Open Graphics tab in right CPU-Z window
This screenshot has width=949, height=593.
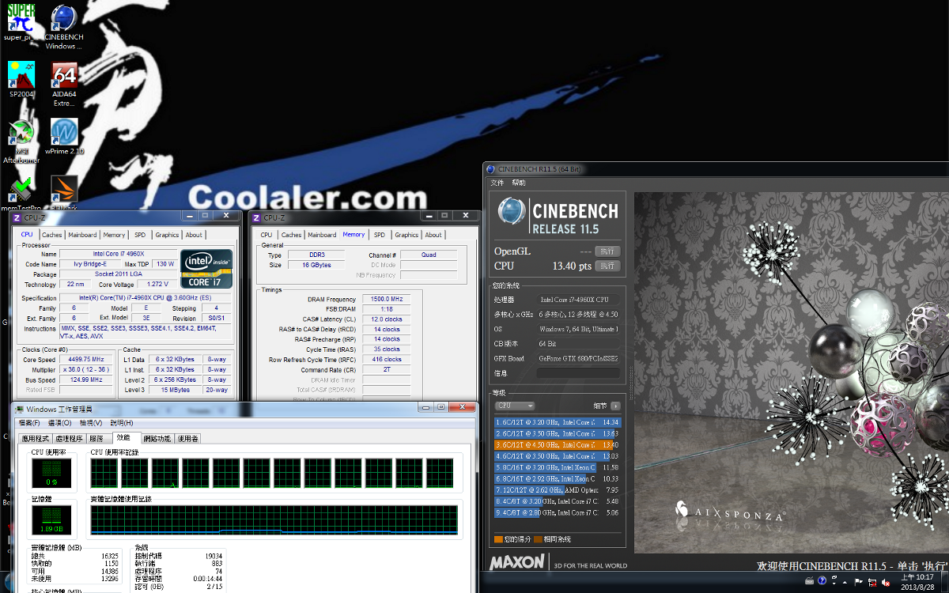[x=406, y=235]
